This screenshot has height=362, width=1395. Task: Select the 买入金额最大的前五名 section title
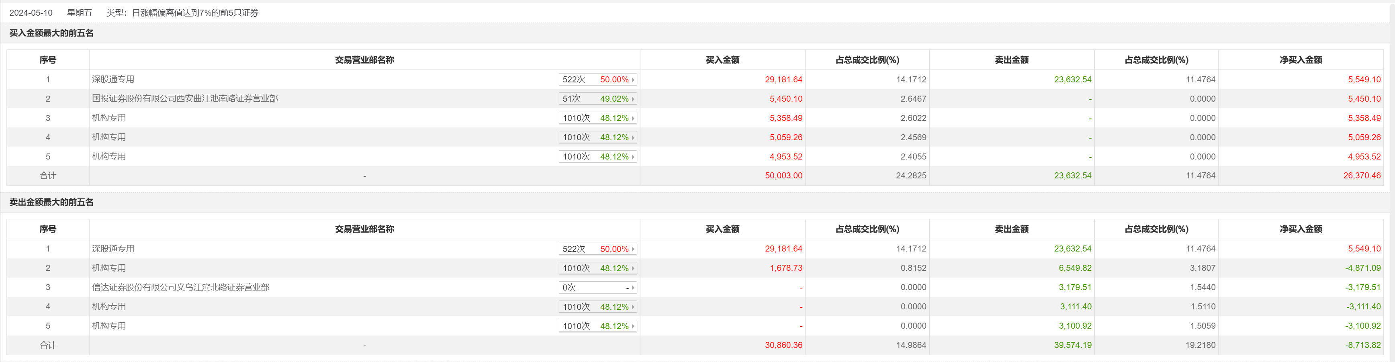coord(51,33)
